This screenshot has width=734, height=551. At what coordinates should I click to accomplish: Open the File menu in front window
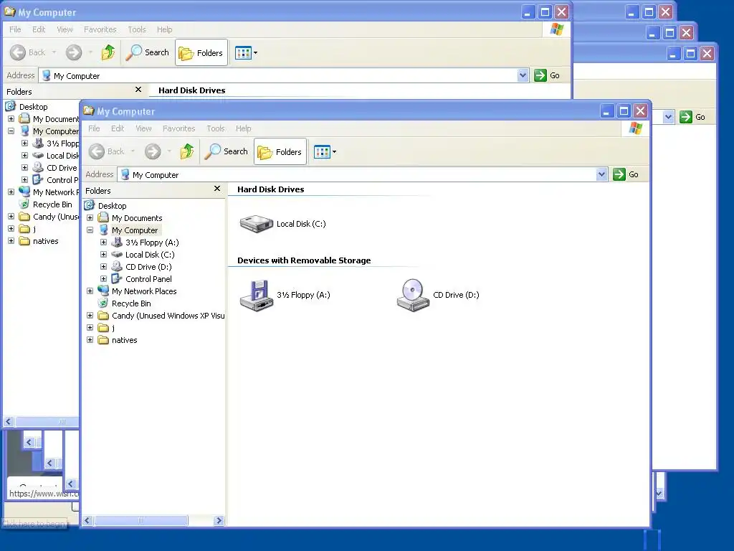tap(94, 128)
